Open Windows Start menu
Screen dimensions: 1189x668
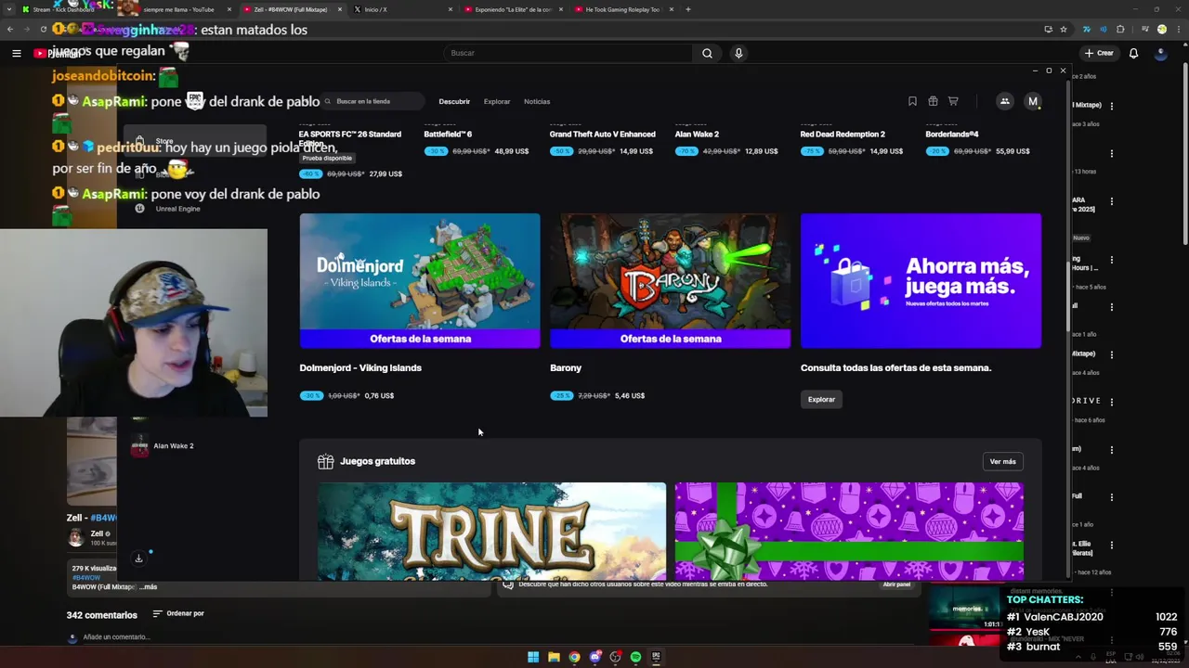533,657
